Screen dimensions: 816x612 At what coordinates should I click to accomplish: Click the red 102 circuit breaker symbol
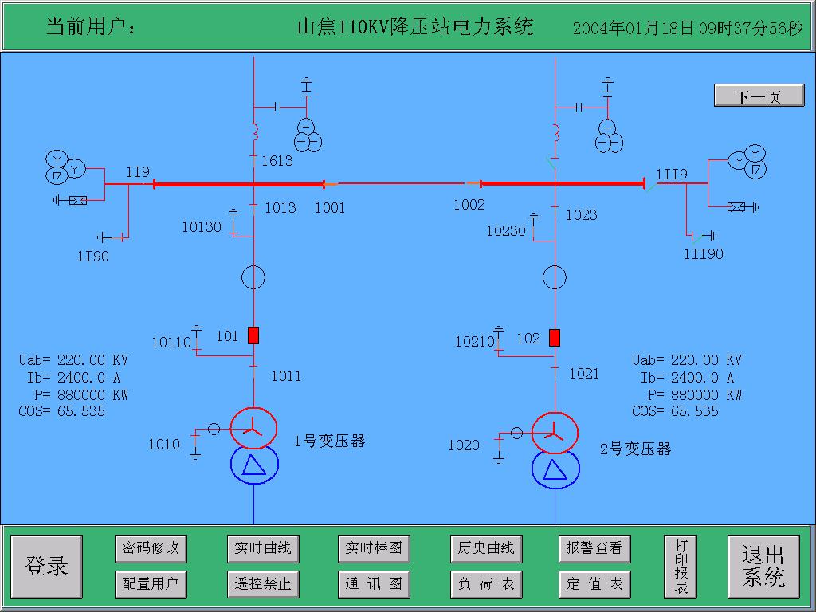555,338
